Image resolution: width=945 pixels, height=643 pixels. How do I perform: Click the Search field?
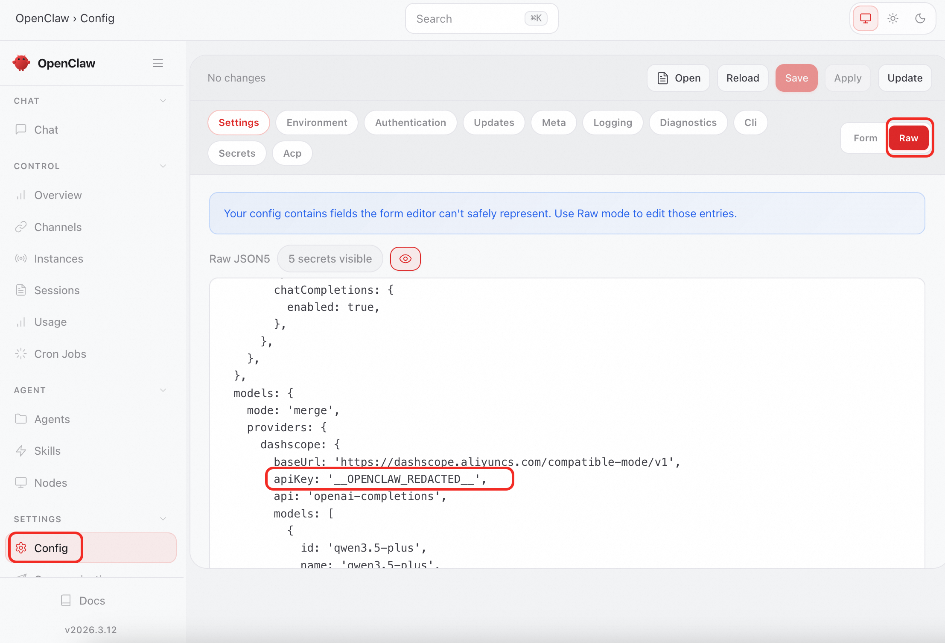pyautogui.click(x=481, y=19)
